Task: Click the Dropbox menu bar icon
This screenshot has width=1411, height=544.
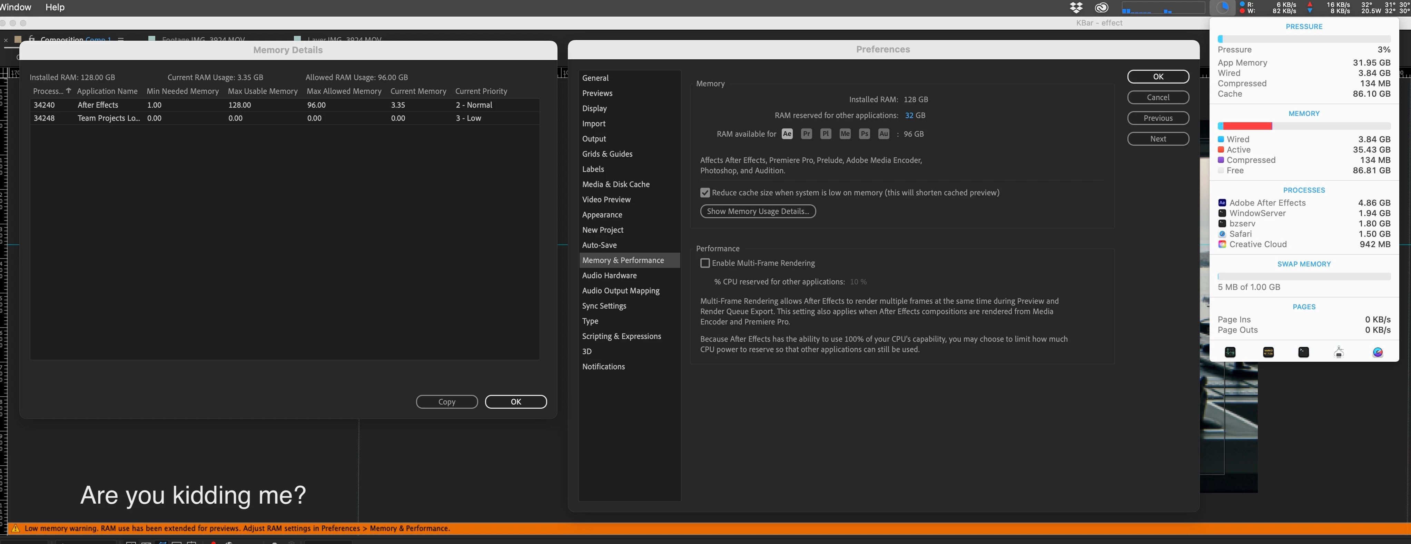Action: coord(1076,8)
